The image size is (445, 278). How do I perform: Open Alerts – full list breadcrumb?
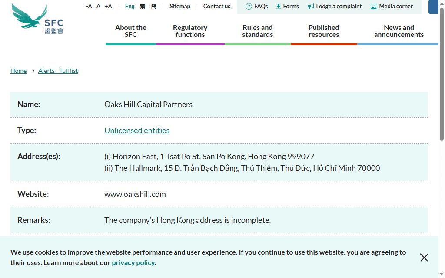pos(58,71)
